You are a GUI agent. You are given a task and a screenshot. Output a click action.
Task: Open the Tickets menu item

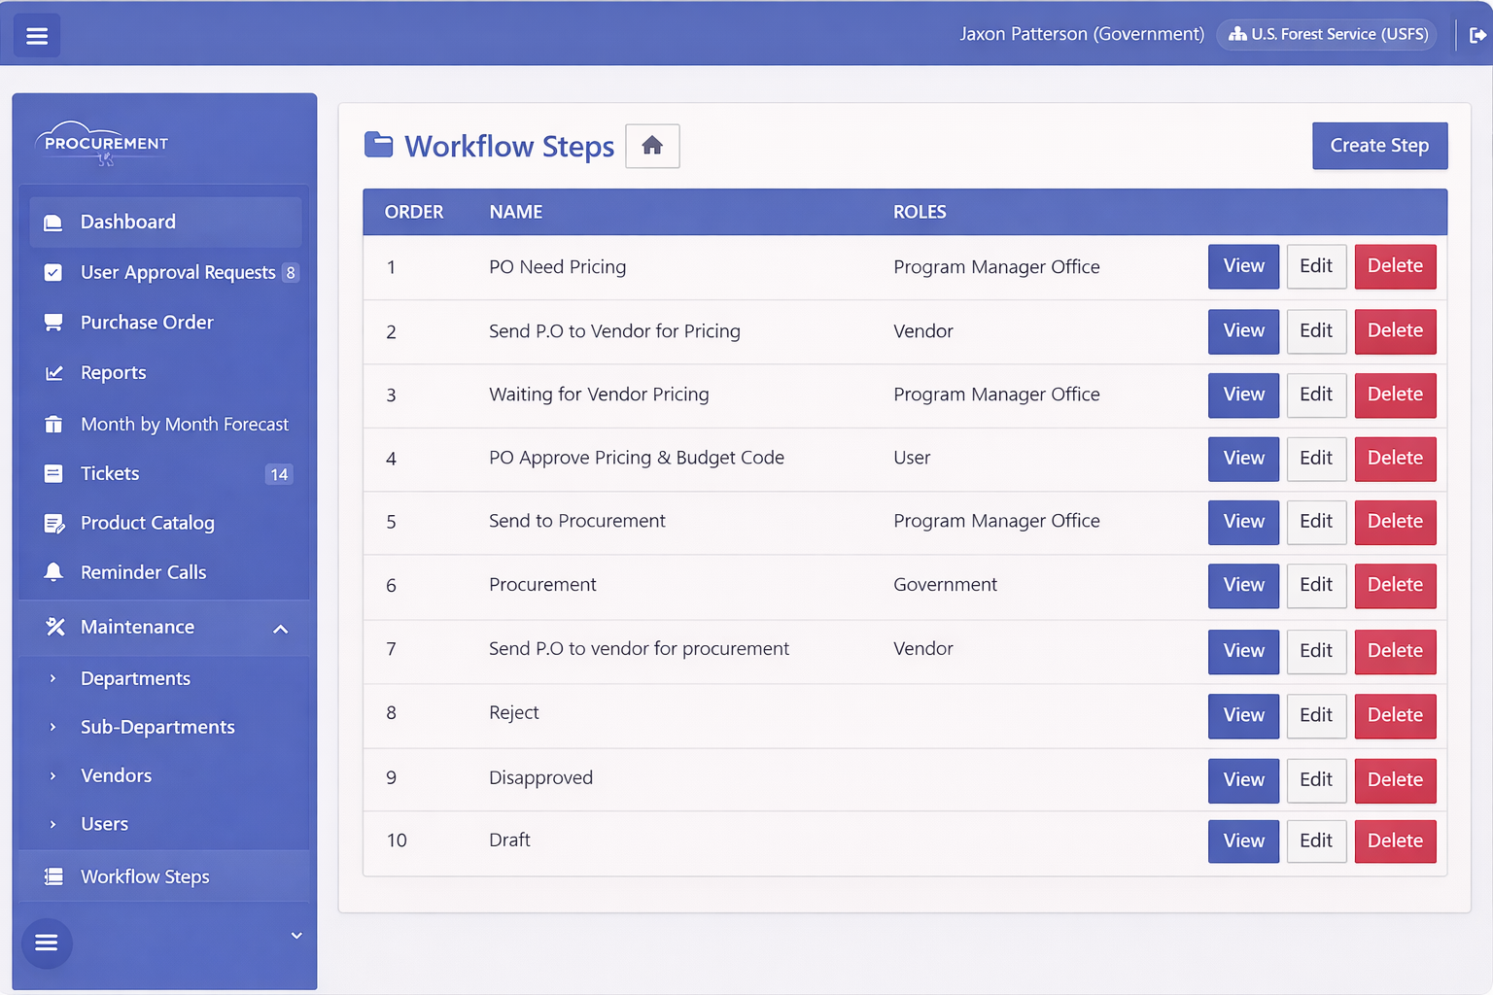coord(110,473)
